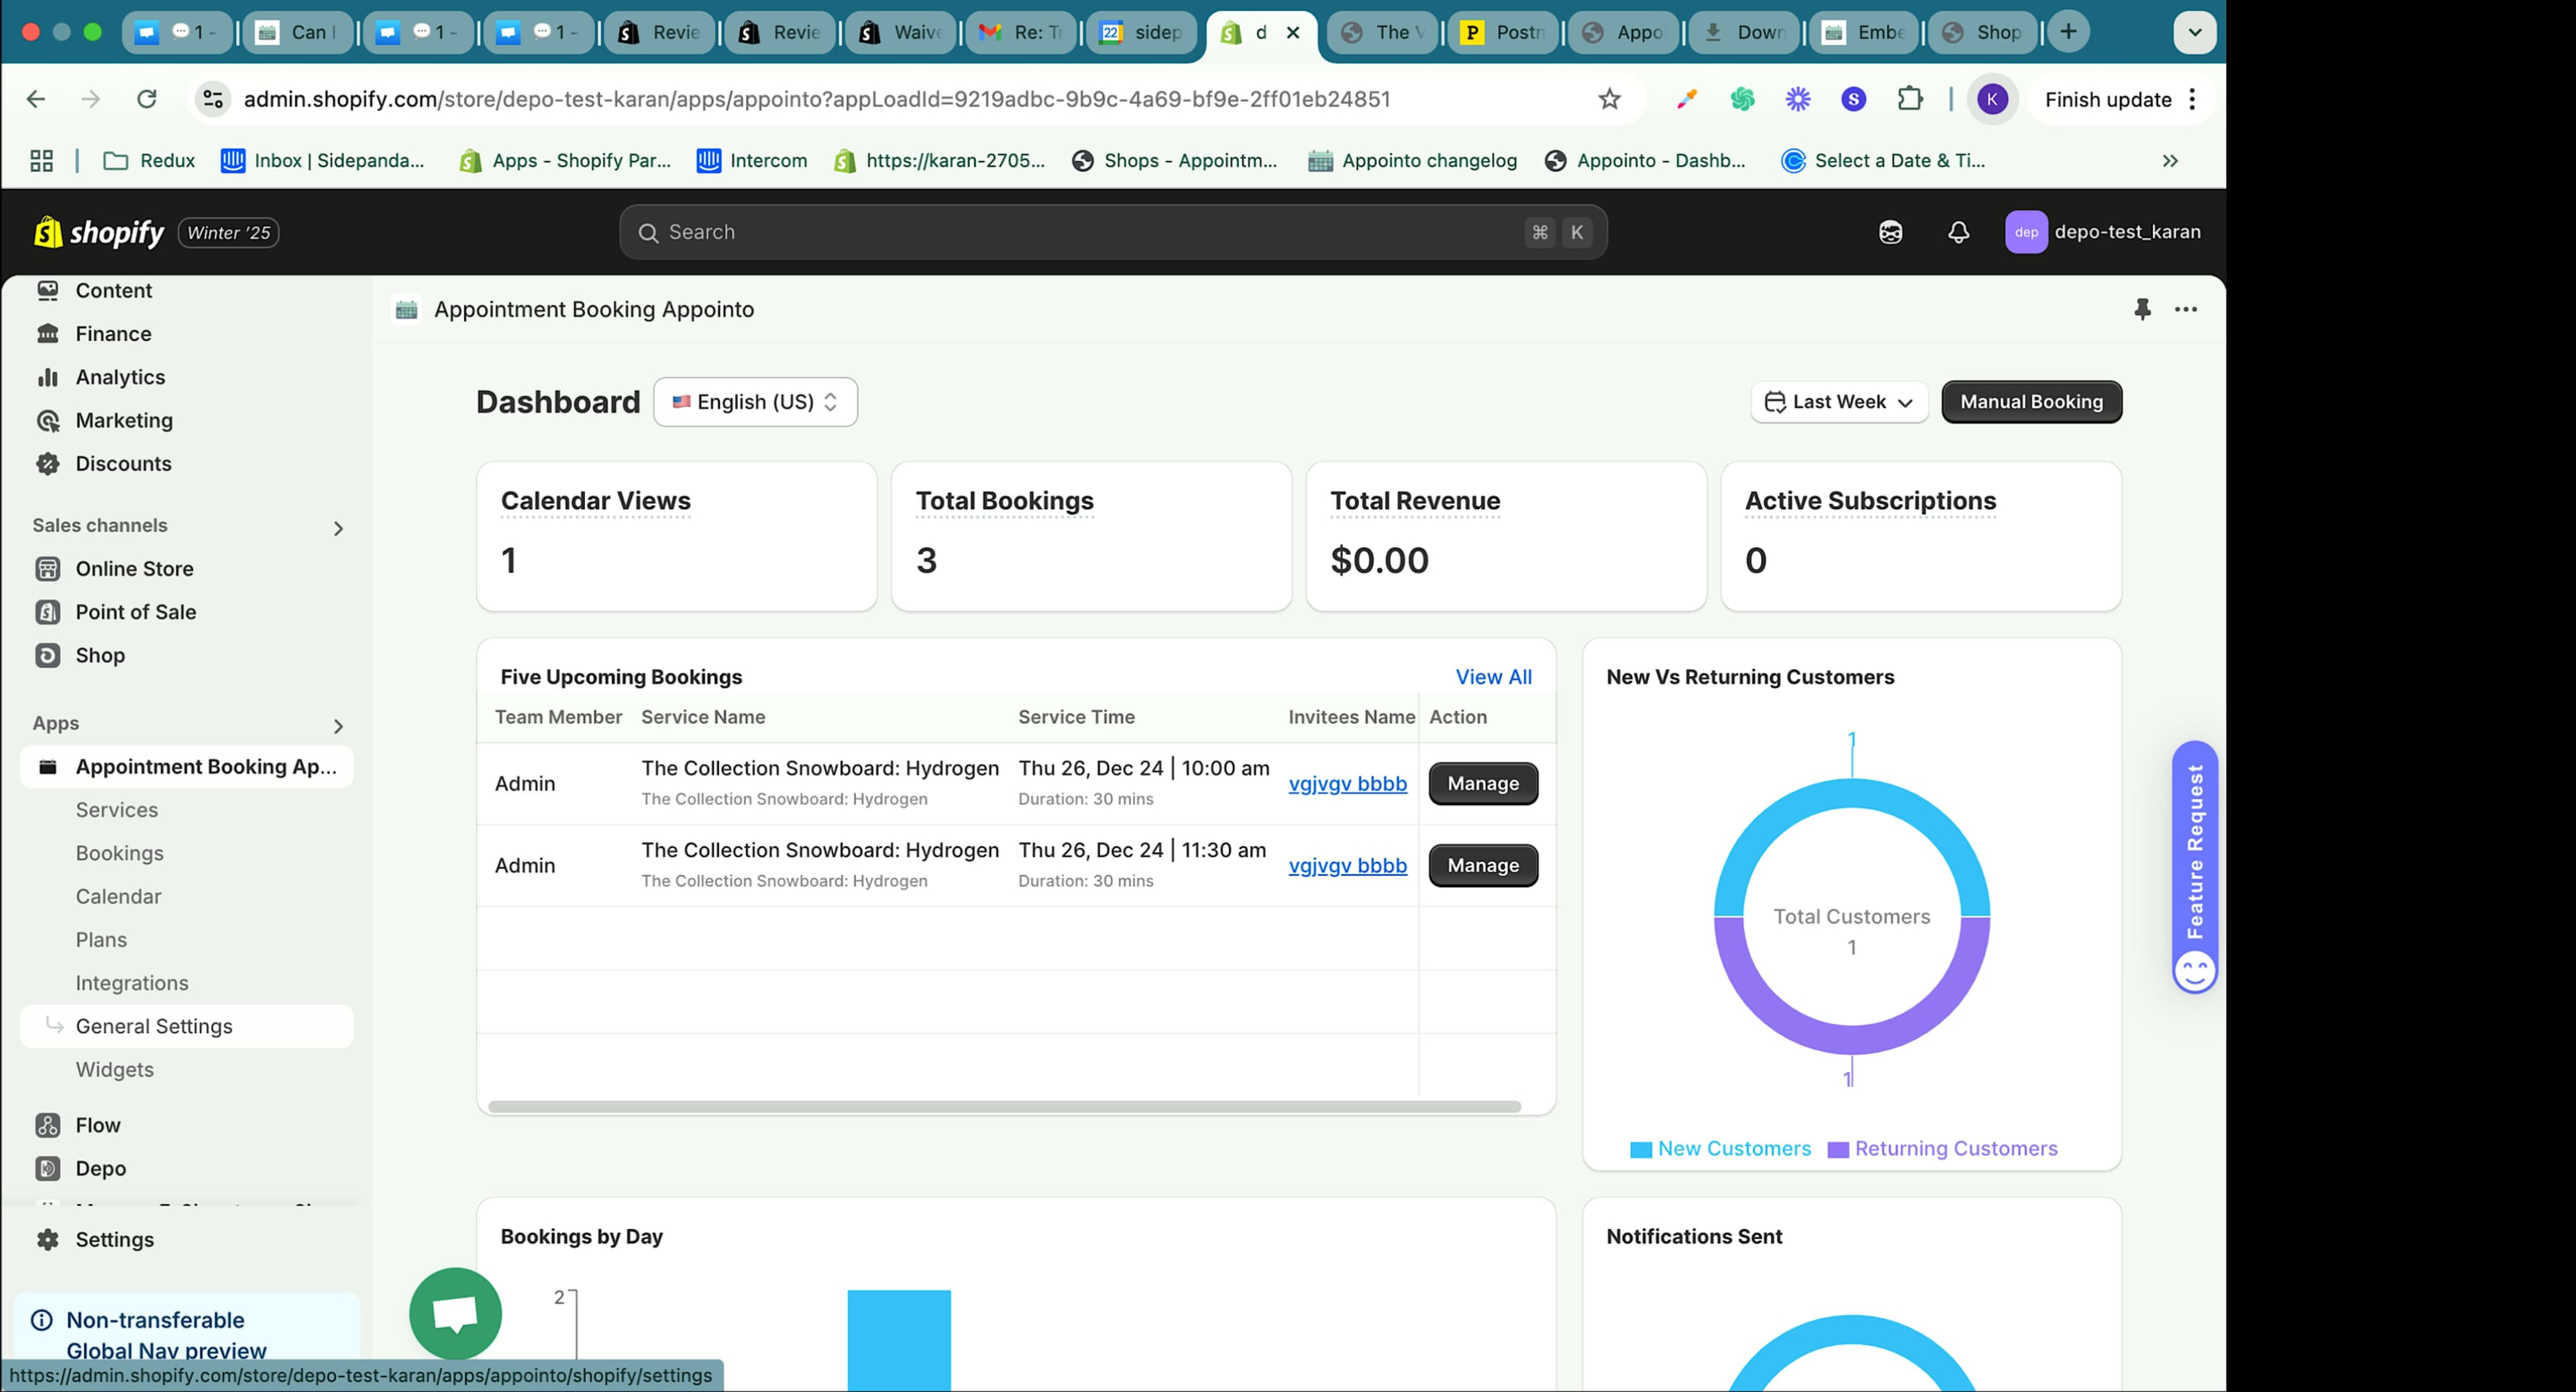Open the Chrome tab list dropdown arrow

tap(2195, 32)
